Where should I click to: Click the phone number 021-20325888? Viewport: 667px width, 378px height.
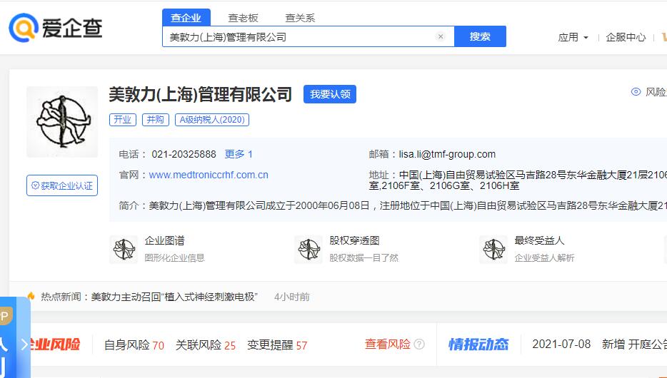coord(184,154)
